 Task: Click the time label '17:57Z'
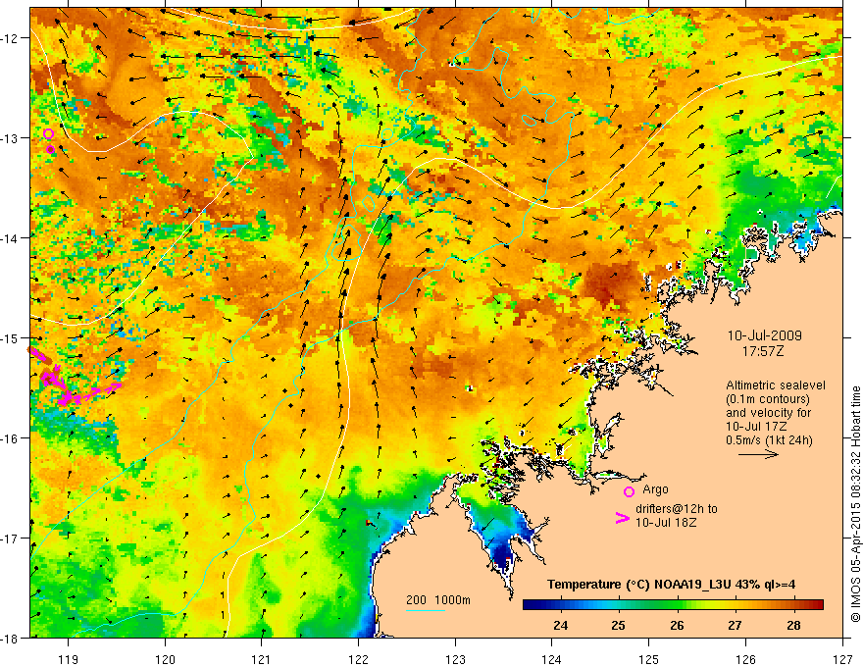click(x=763, y=351)
